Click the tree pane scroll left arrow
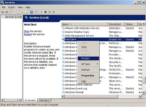Image resolution: width=146 pixels, height=107 pixels. pyautogui.click(x=2, y=100)
